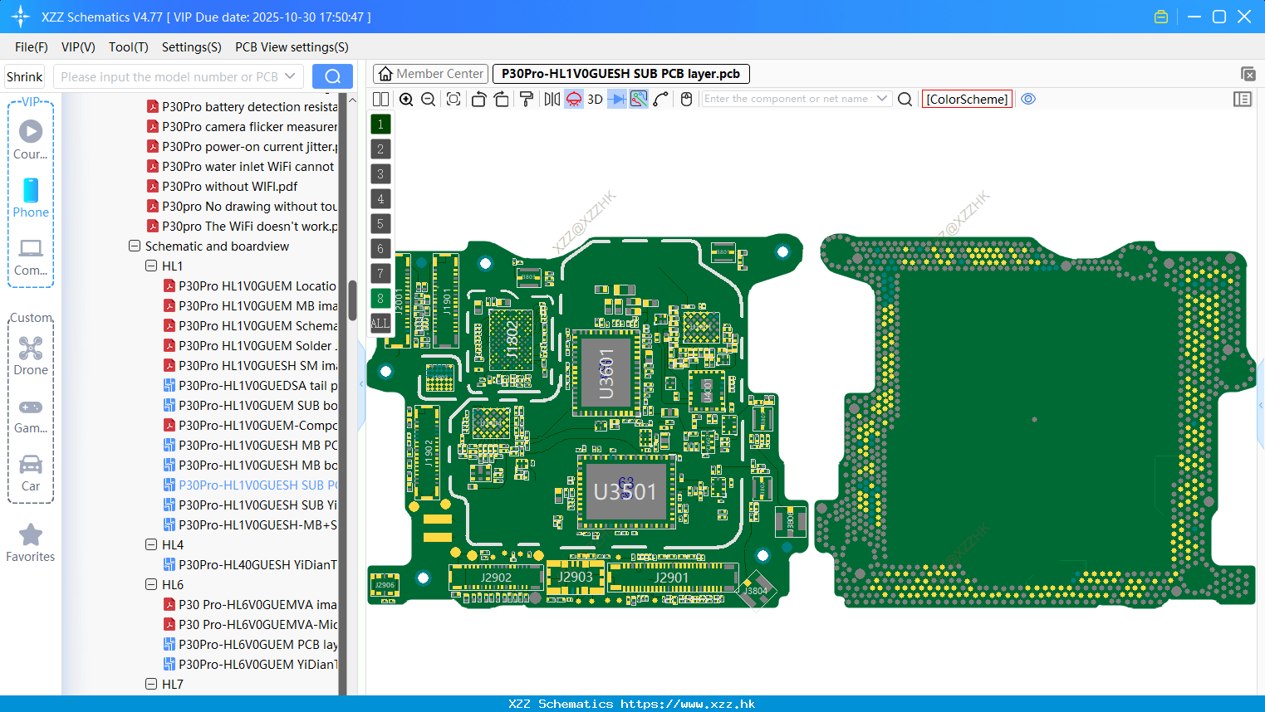Click the yellow toolbox icon in title bar

1161,17
